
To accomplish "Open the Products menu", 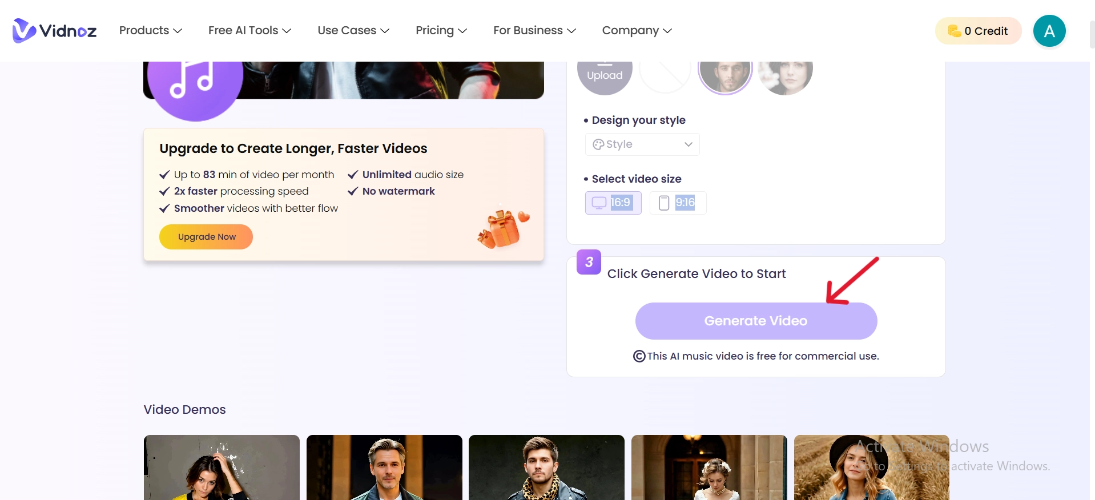I will [151, 30].
